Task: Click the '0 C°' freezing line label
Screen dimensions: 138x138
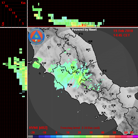Action: 85,25
